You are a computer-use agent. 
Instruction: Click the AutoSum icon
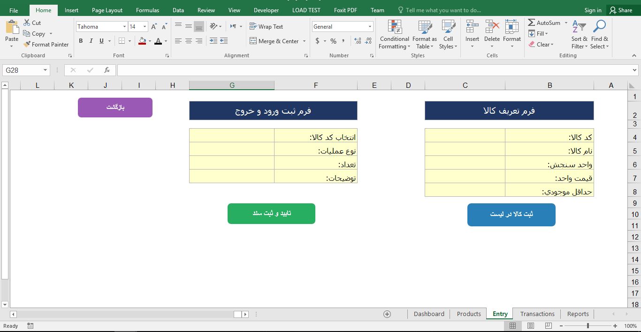click(533, 22)
